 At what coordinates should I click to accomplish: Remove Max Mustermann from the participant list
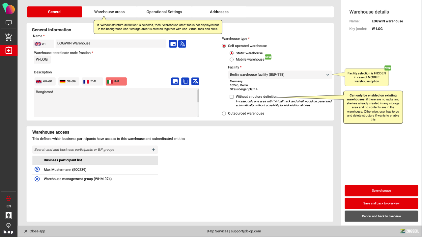37,170
